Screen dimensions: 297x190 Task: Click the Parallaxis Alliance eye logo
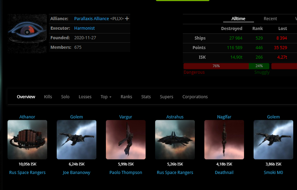pyautogui.click(x=28, y=34)
